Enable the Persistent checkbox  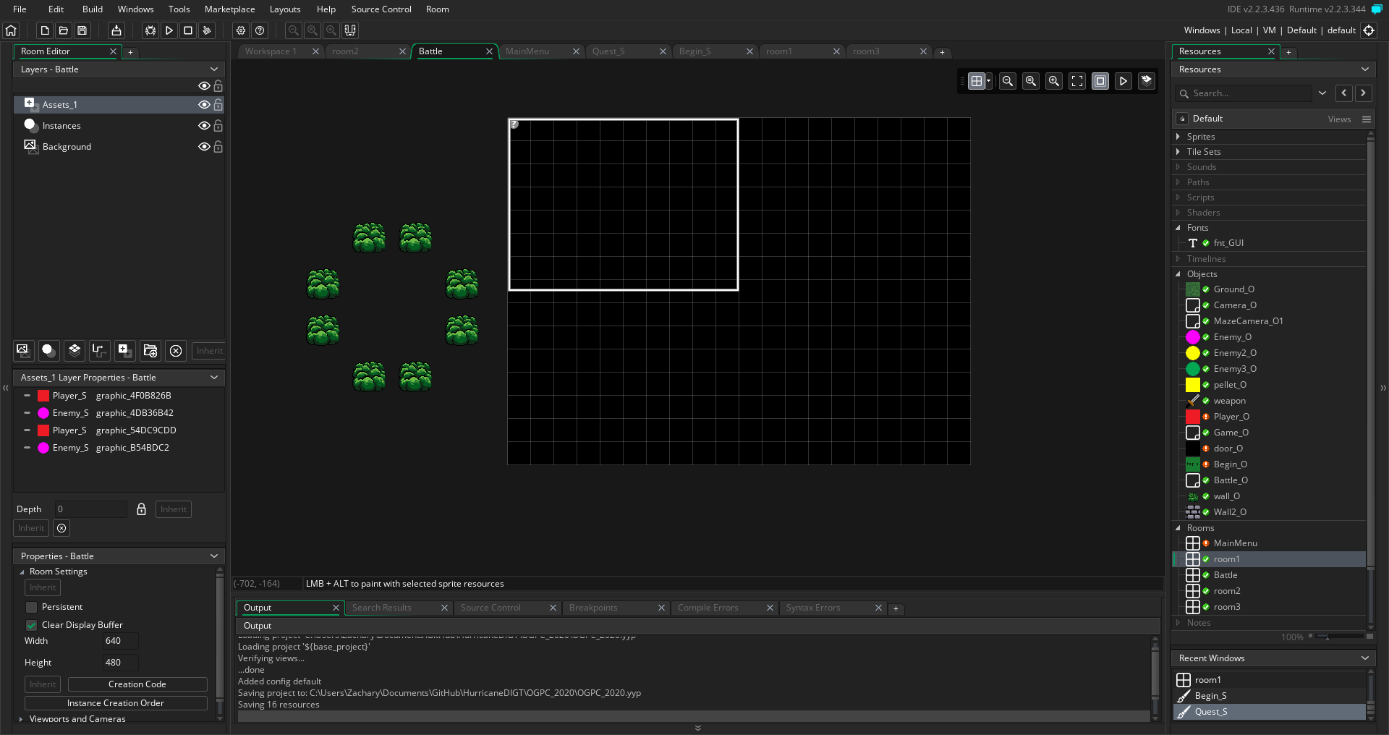pyautogui.click(x=31, y=607)
